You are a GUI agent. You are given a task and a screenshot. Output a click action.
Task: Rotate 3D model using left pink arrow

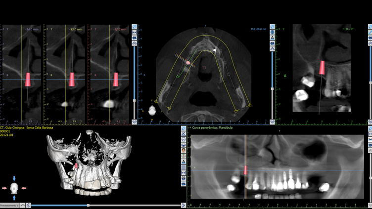point(5,188)
